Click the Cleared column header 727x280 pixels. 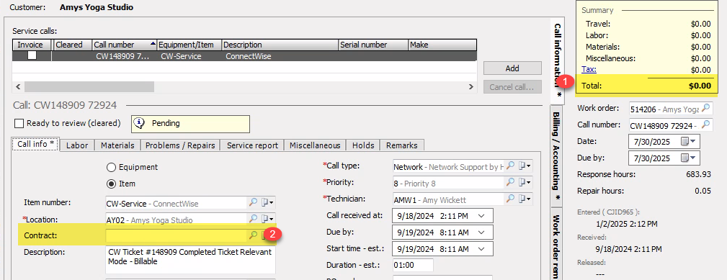(73, 45)
